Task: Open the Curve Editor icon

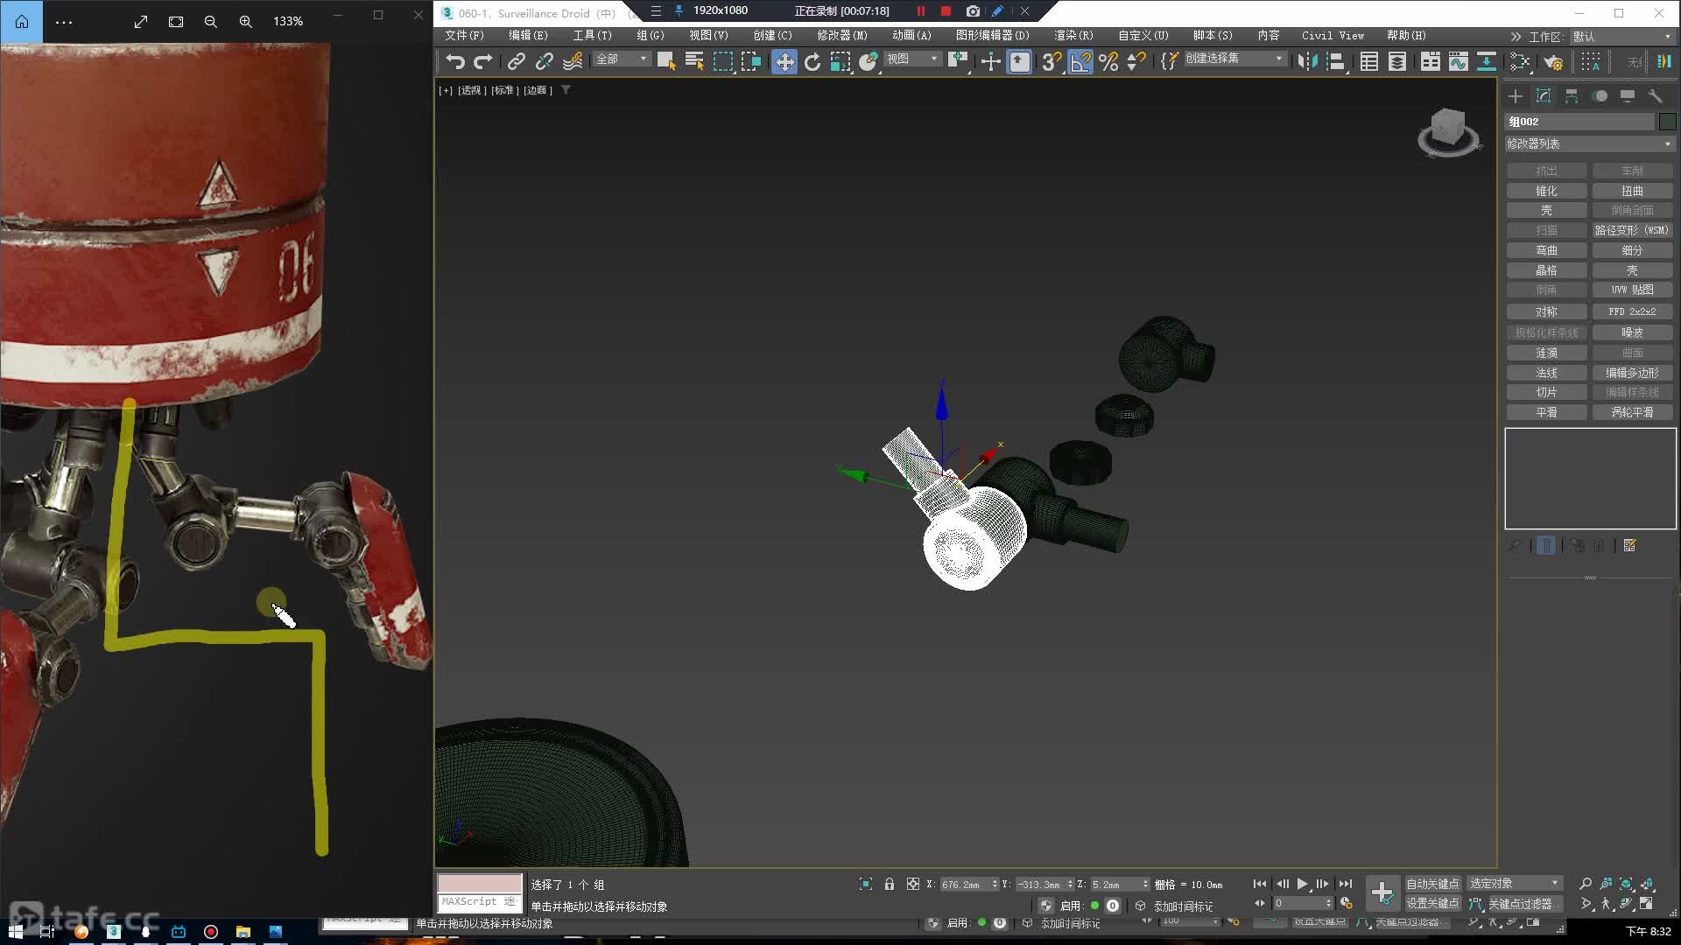Action: [1458, 61]
